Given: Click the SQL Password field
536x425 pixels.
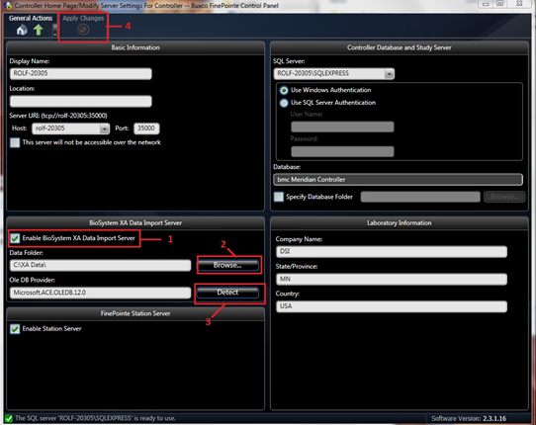Looking at the screenshot, I should tap(342, 151).
